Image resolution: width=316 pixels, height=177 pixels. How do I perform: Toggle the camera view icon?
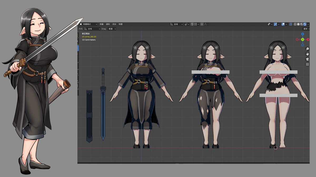point(307,59)
